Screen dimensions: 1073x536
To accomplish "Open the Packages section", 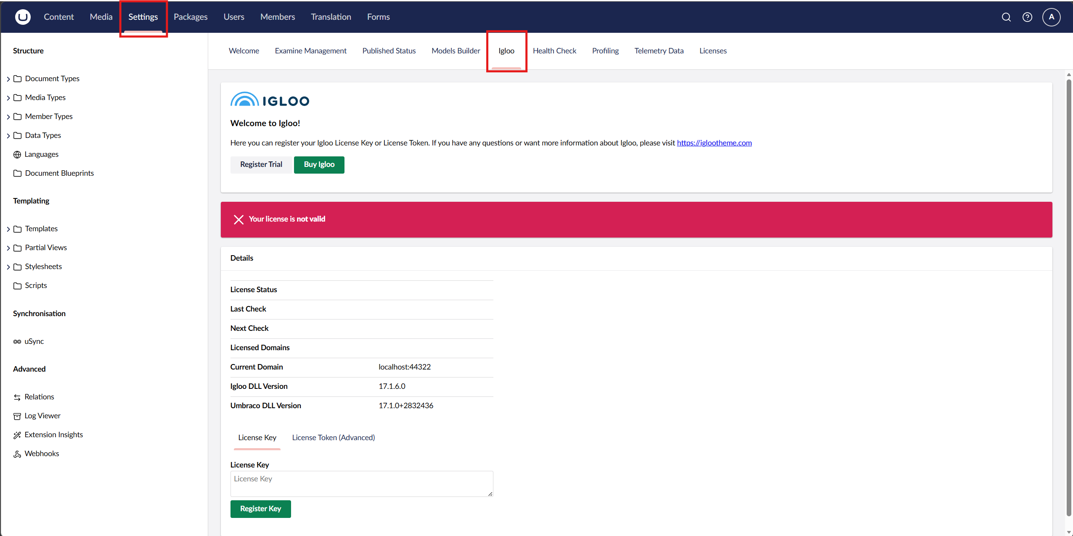I will pos(191,17).
